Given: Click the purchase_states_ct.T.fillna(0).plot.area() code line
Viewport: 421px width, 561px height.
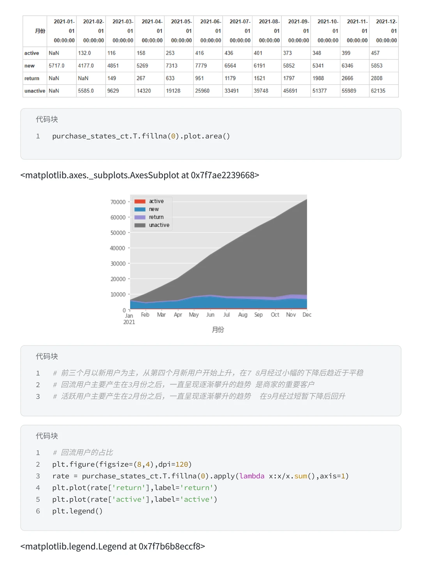Looking at the screenshot, I should coord(141,136).
